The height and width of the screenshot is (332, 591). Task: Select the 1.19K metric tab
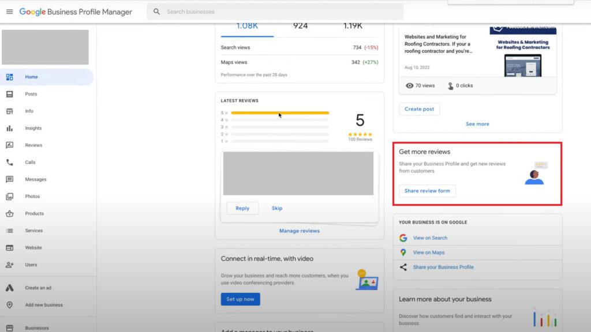click(x=353, y=27)
